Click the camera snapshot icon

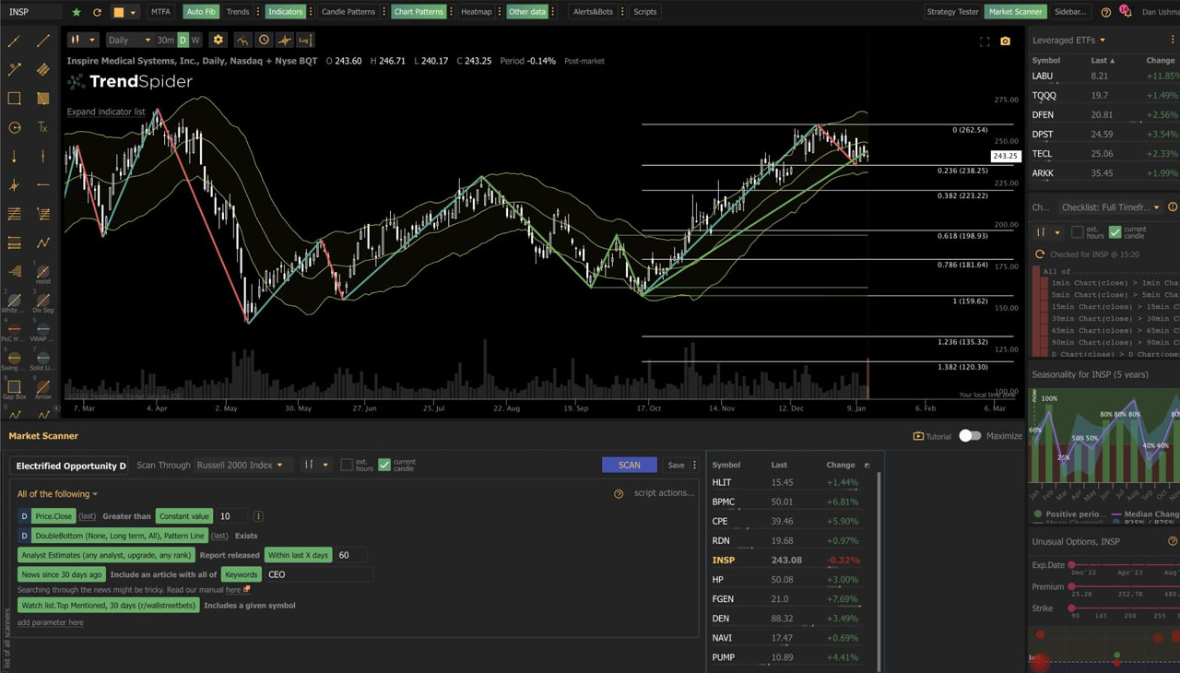[x=1005, y=41]
